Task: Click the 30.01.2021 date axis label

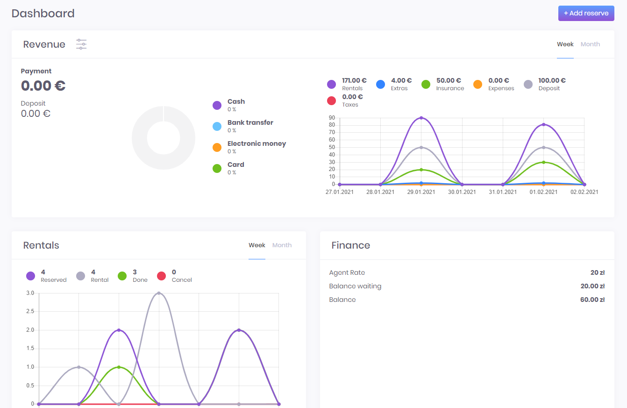Action: click(x=462, y=192)
